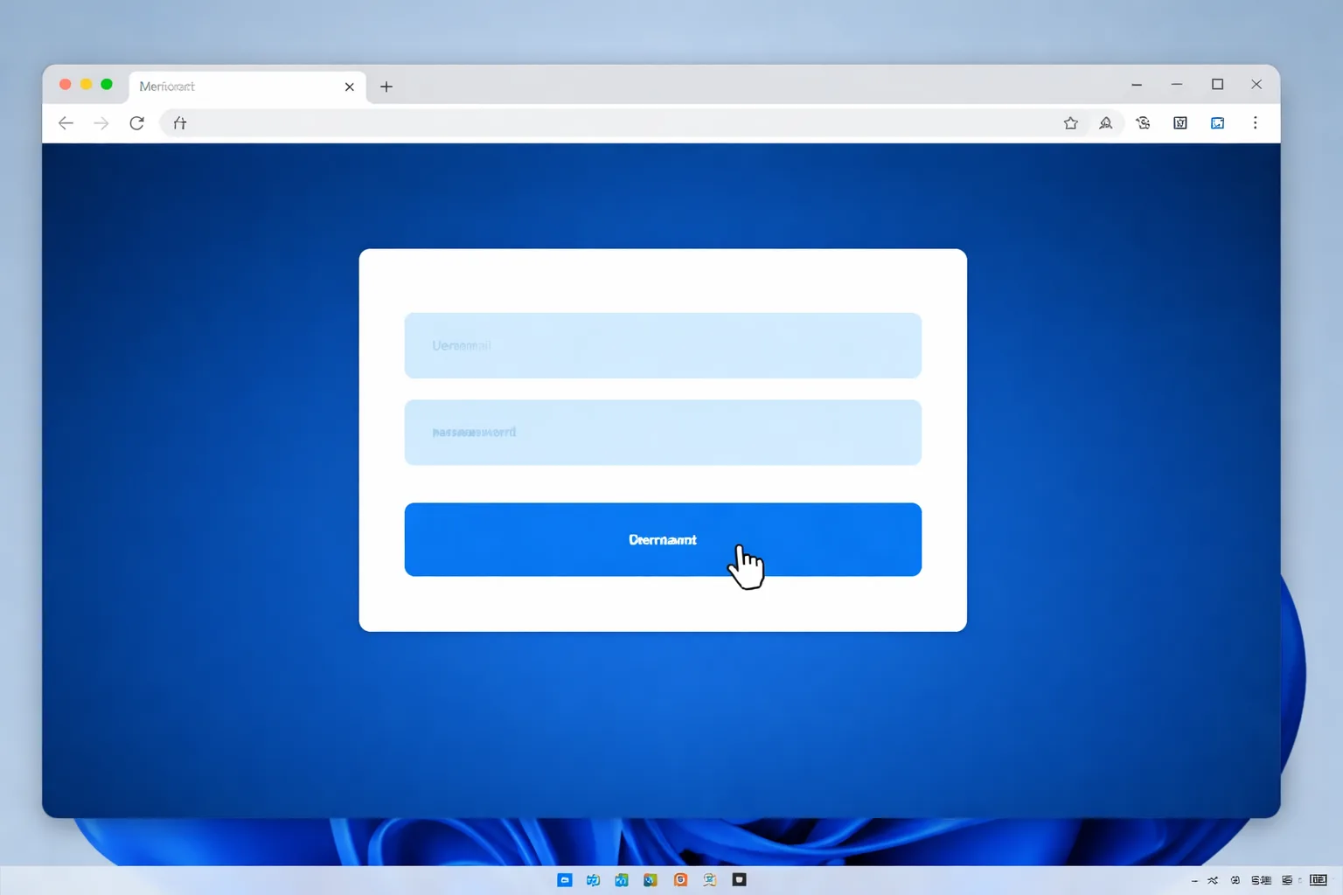Go back with the back arrow

click(x=66, y=123)
